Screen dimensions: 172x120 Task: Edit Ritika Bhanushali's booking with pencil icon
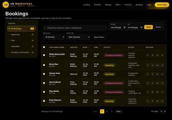click(x=148, y=55)
